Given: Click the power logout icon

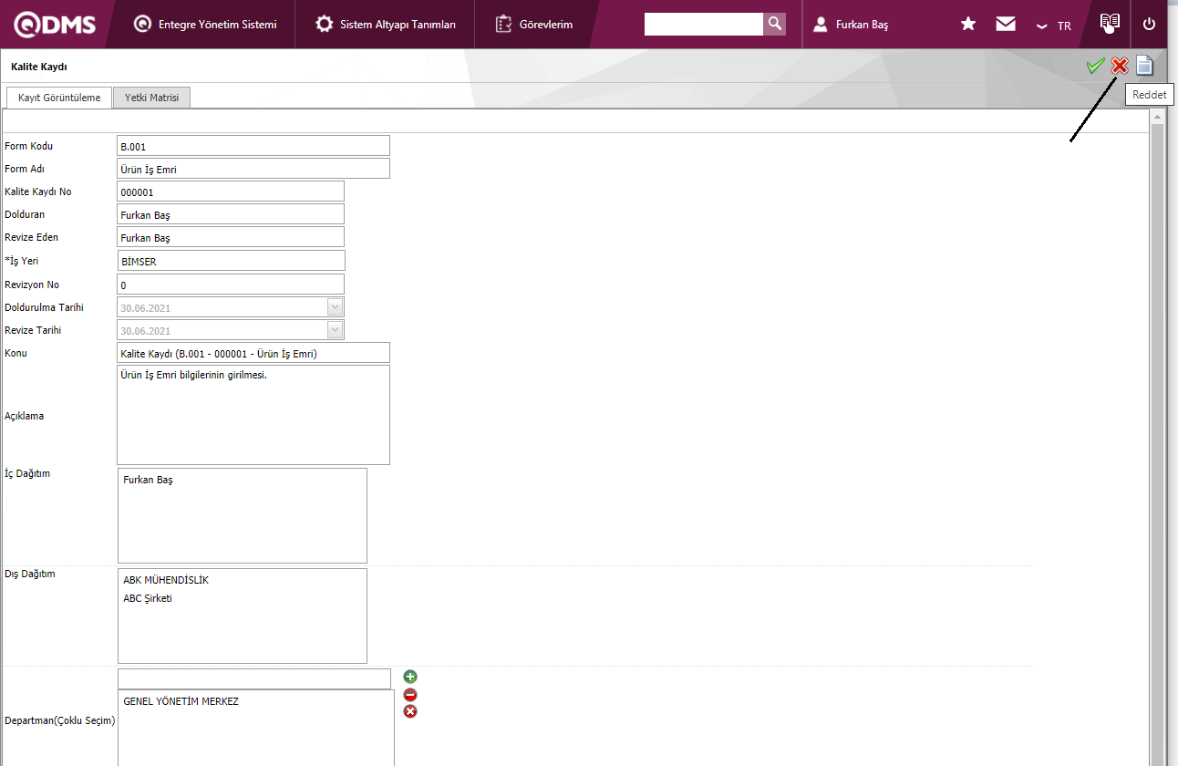Looking at the screenshot, I should (x=1149, y=25).
